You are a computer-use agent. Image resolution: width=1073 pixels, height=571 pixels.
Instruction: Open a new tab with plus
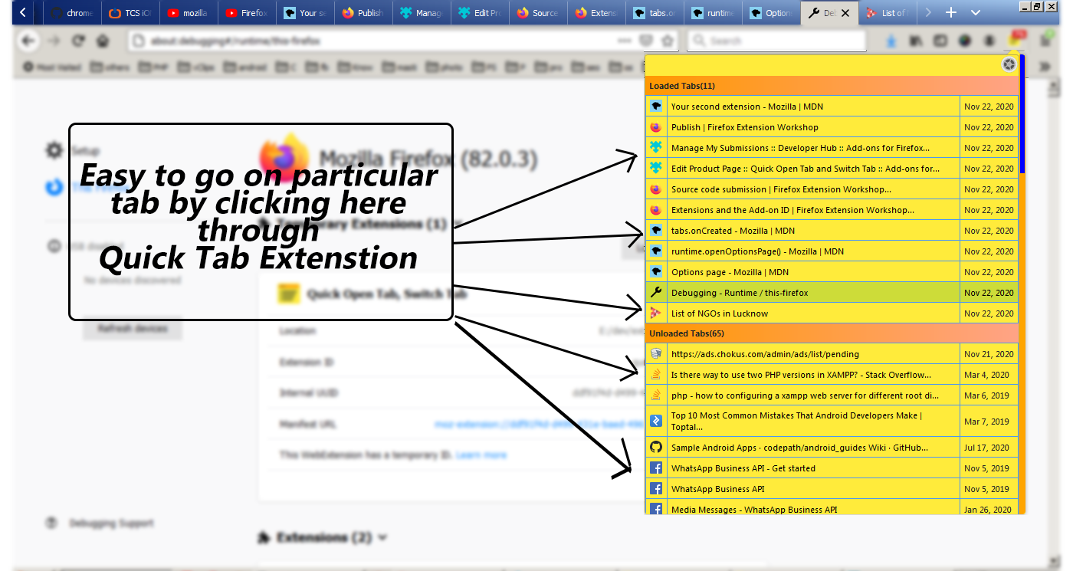coord(951,13)
